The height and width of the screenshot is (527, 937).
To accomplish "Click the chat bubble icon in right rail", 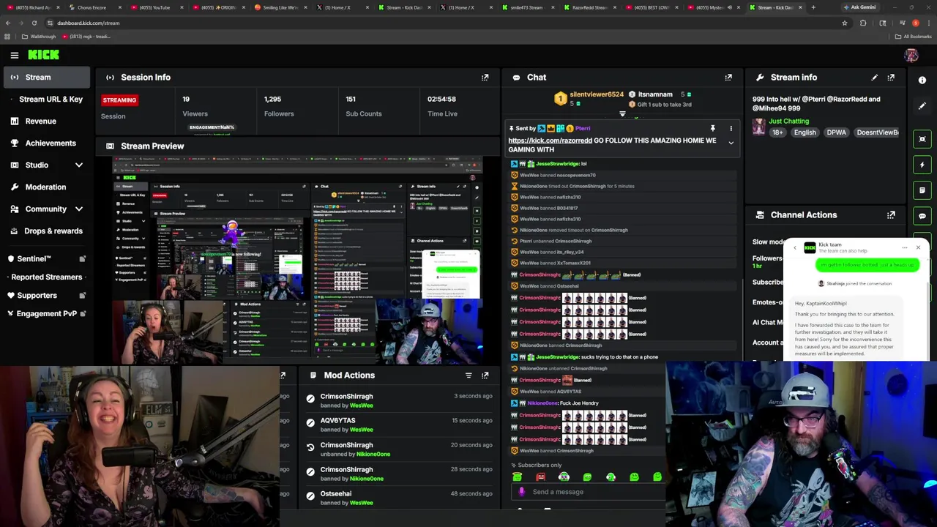I will pyautogui.click(x=922, y=216).
